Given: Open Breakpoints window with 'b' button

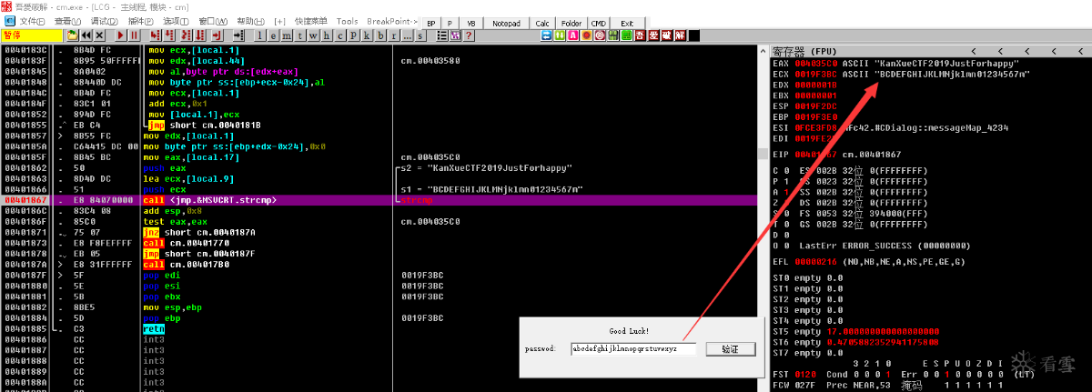Looking at the screenshot, I should click(380, 35).
